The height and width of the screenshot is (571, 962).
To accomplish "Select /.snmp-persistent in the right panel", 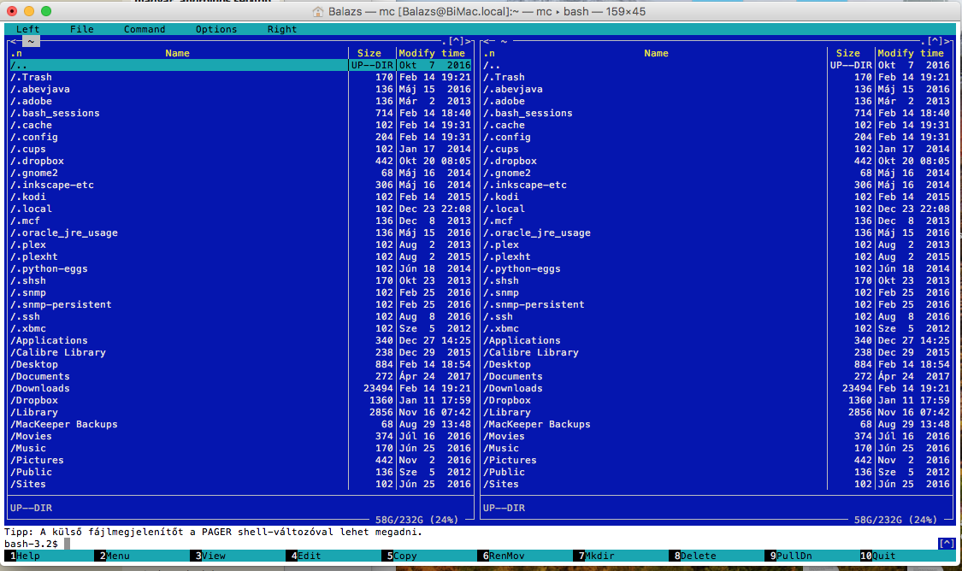I will (717, 304).
